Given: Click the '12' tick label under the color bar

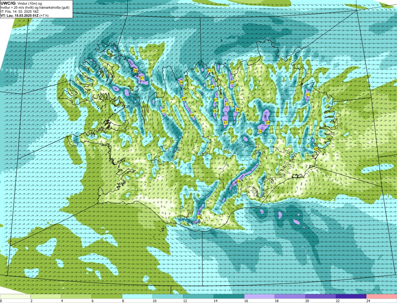Looking at the screenshot, I should [x=185, y=301].
